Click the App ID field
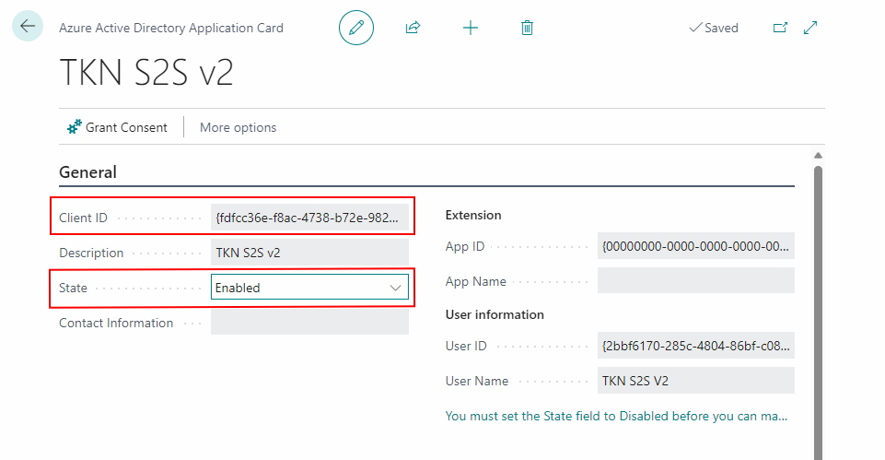Viewport: 885px width, 460px height. pos(695,246)
